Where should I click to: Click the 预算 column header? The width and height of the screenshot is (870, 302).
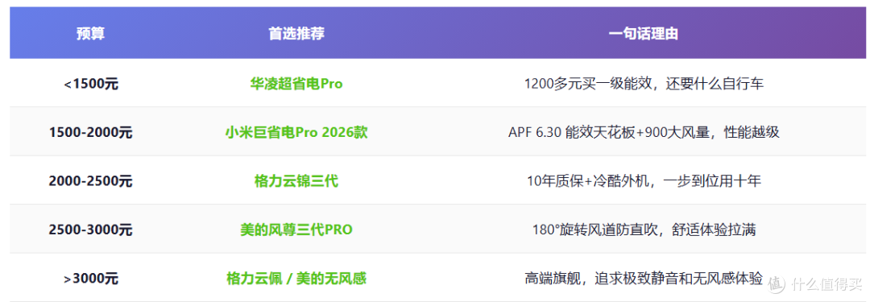tap(90, 33)
